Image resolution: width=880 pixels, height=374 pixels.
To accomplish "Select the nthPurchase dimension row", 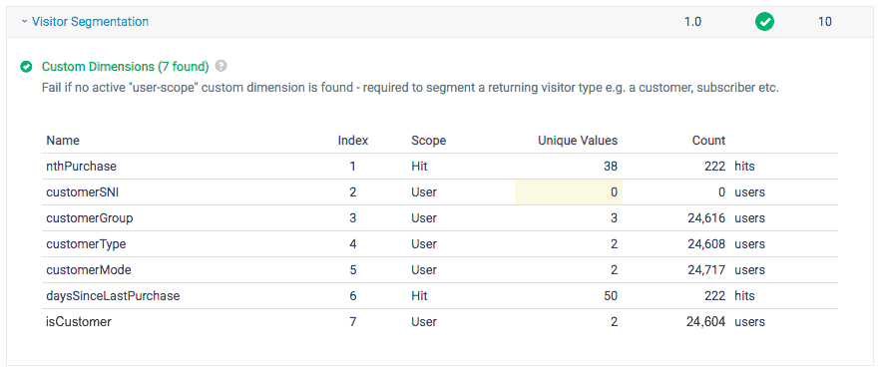I will 440,167.
